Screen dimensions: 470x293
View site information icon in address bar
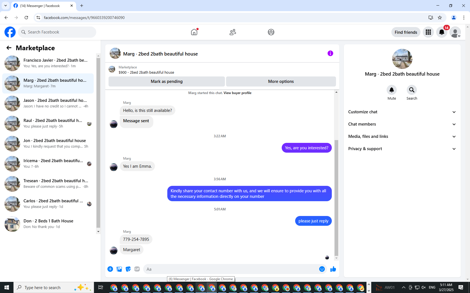coord(38,18)
